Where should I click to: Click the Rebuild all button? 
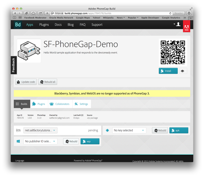pos(48,82)
